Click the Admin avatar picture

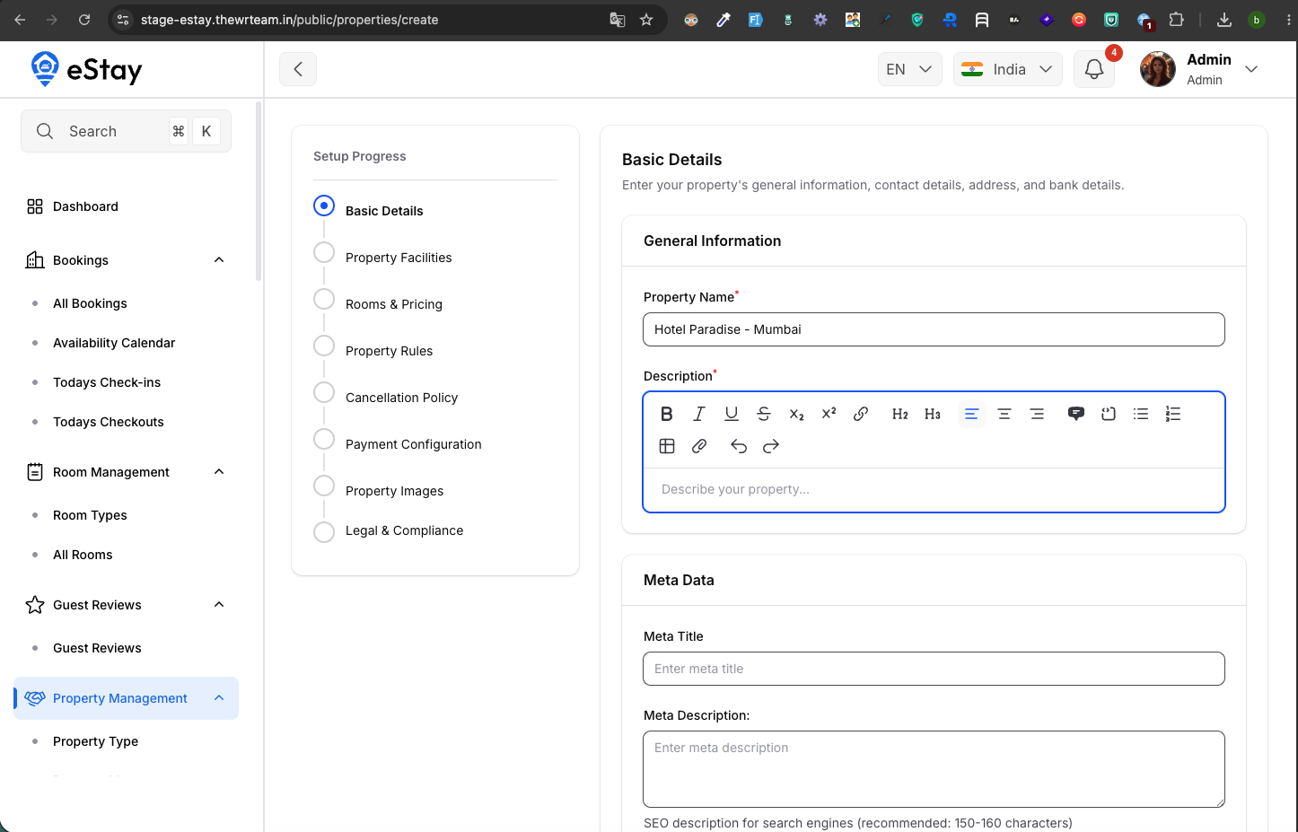coord(1158,69)
